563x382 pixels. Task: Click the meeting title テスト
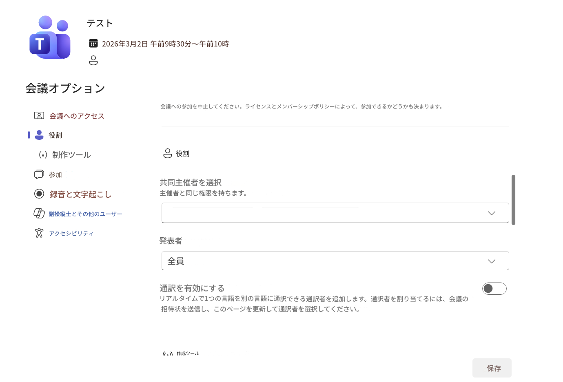100,23
